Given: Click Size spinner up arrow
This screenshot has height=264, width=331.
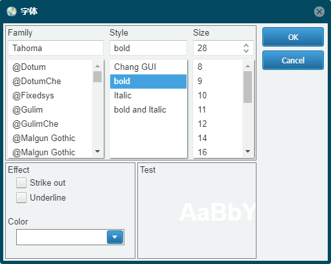Looking at the screenshot, I should pos(246,45).
